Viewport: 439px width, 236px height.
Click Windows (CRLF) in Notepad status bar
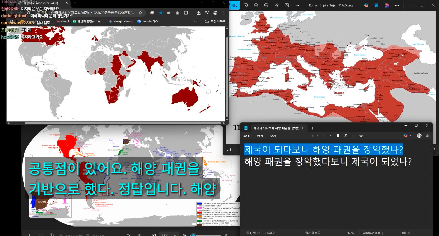(373, 233)
